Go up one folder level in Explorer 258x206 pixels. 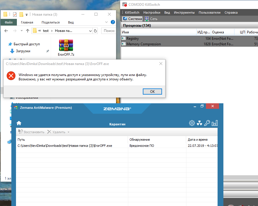point(27,31)
